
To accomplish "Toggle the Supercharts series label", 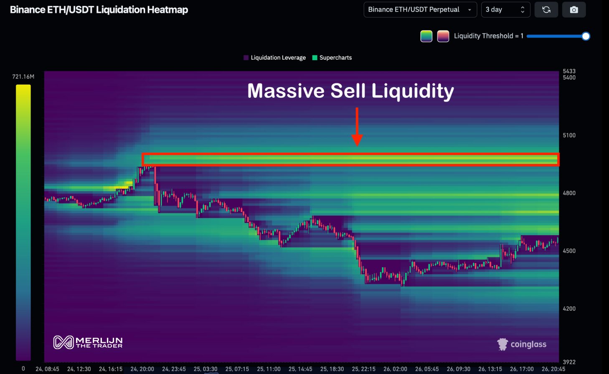I will pyautogui.click(x=335, y=58).
